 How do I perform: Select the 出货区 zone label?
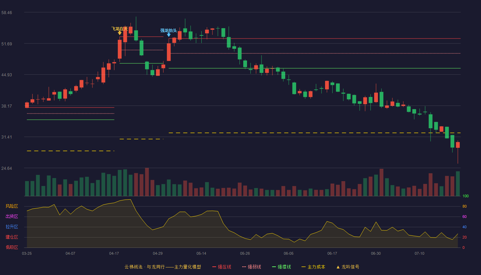pos(12,217)
